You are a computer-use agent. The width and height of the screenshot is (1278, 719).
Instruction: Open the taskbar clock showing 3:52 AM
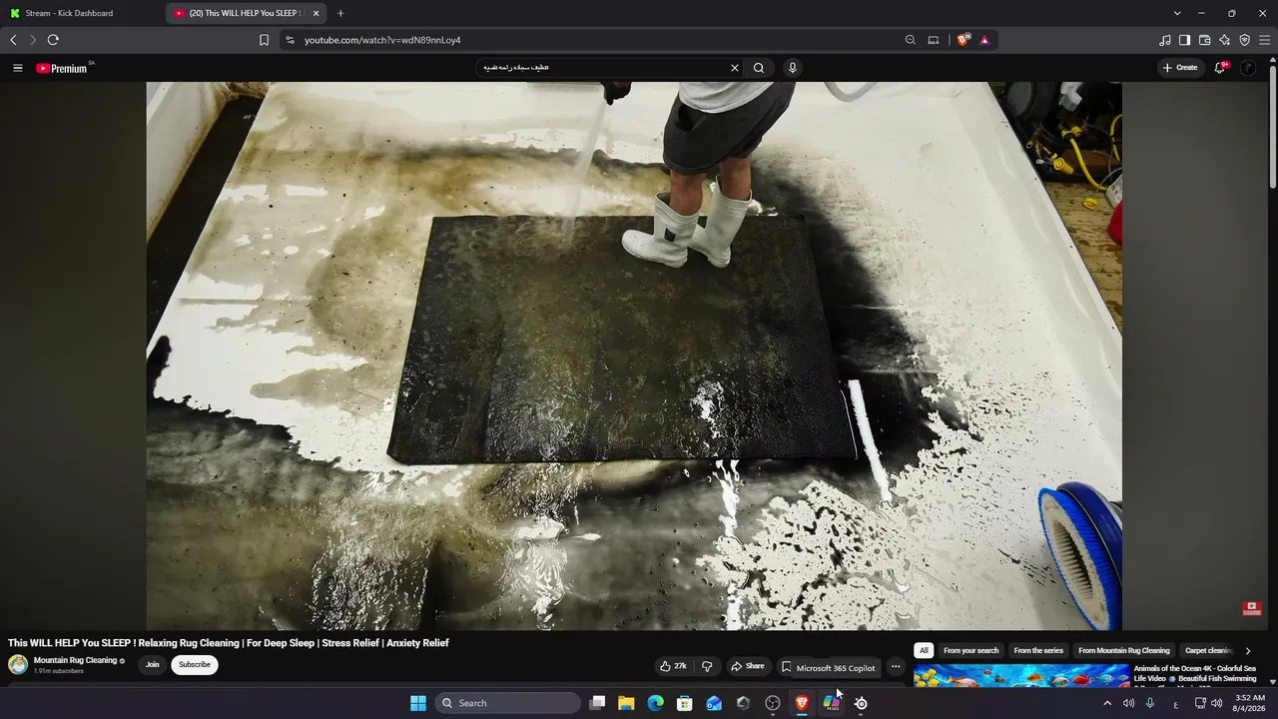pyautogui.click(x=1250, y=703)
